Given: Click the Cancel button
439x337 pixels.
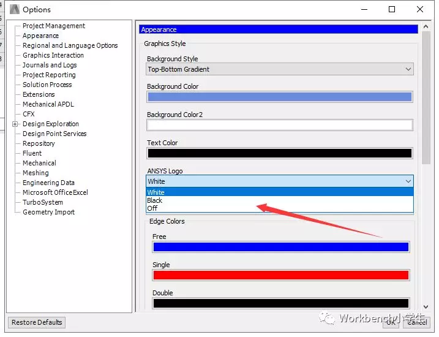Looking at the screenshot, I should (x=416, y=322).
